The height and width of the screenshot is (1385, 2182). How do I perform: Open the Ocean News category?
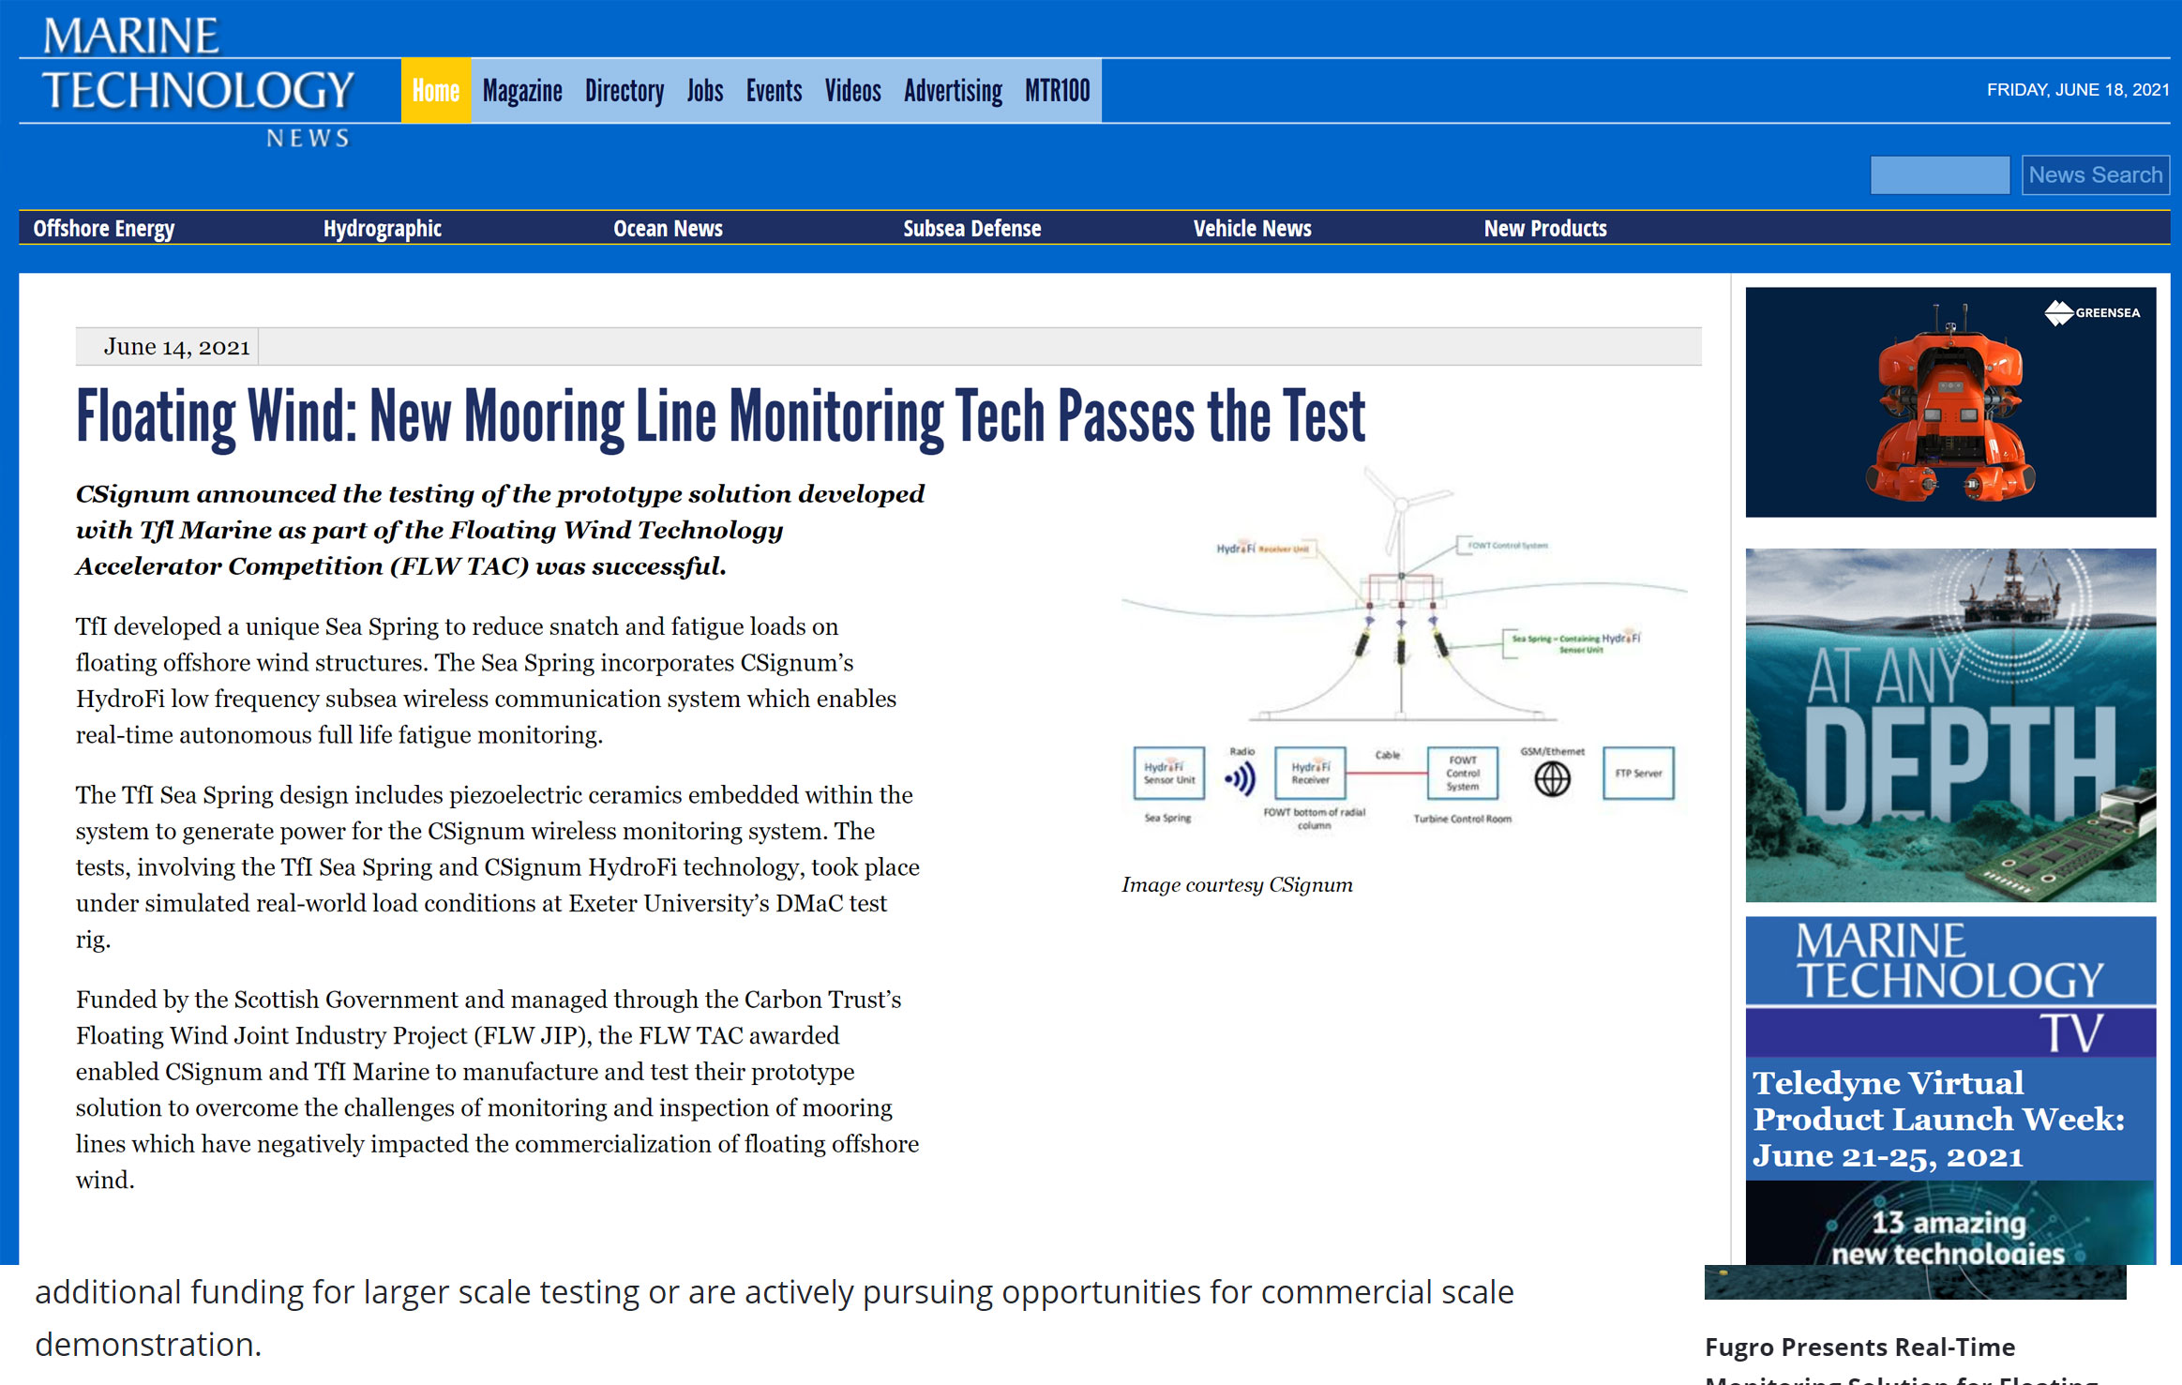[668, 229]
